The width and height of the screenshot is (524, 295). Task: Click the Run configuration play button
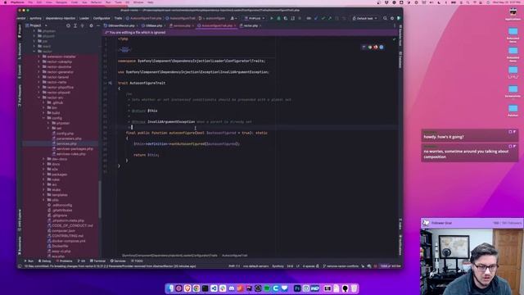(x=272, y=18)
